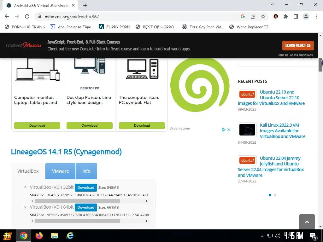323x242 pixels.
Task: Click AD VIA BUYSELLADS link
Action: point(301,55)
